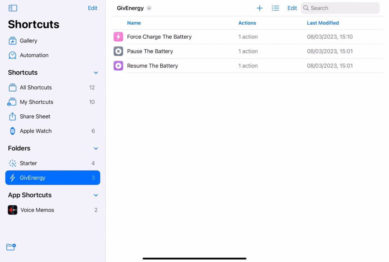Viewport: 389px width, 262px height.
Task: Click the search magnifier icon
Action: point(306,8)
